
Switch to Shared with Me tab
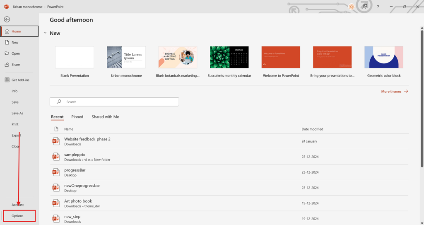coord(105,117)
